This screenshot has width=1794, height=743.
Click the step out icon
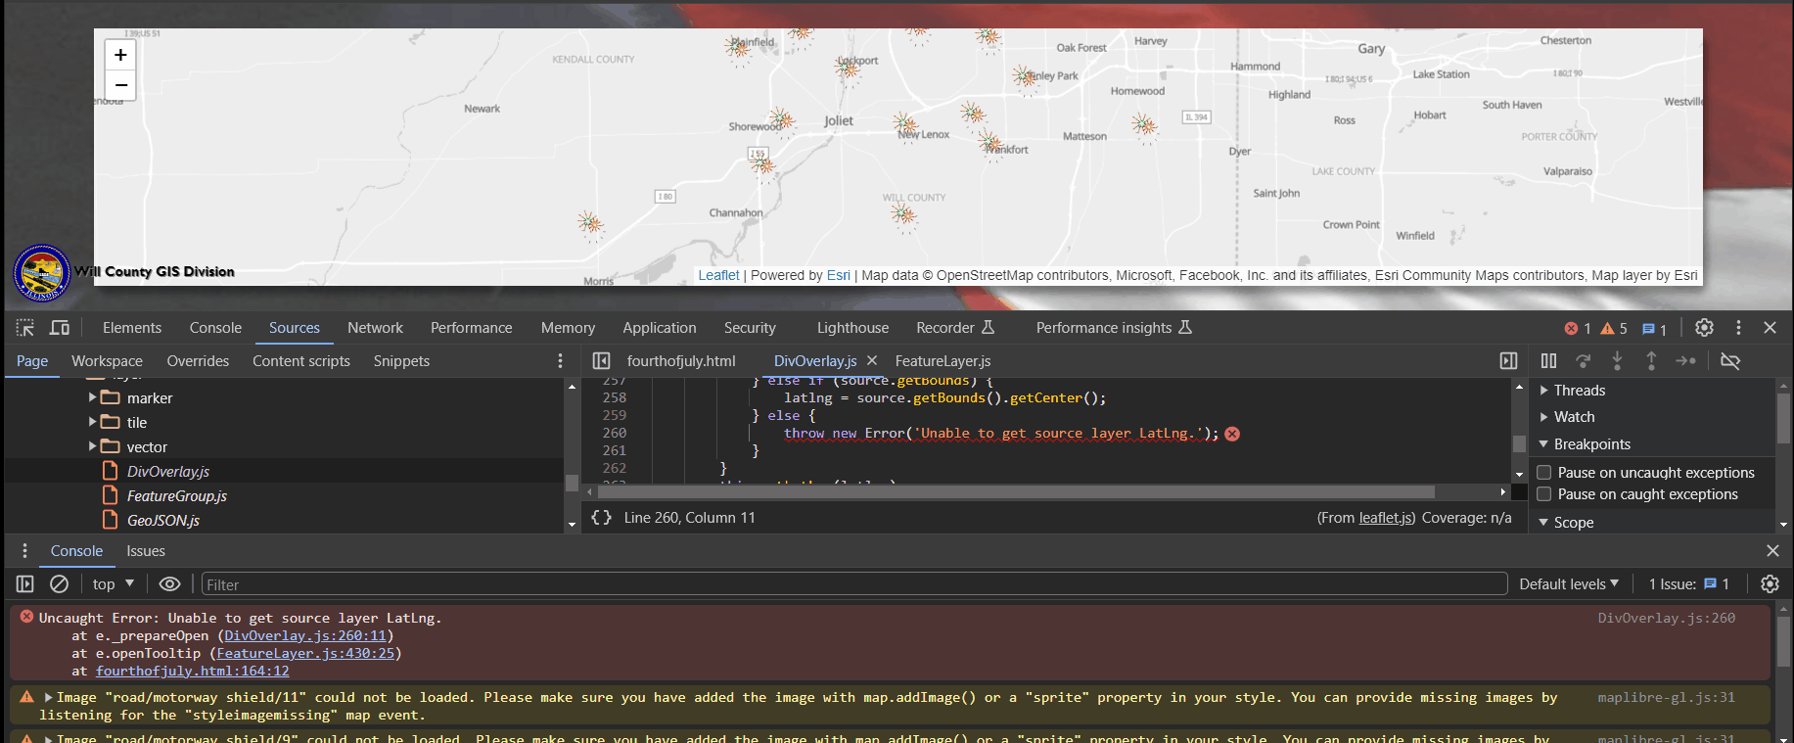click(1651, 361)
